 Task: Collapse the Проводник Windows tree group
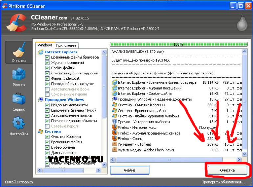point(64,100)
